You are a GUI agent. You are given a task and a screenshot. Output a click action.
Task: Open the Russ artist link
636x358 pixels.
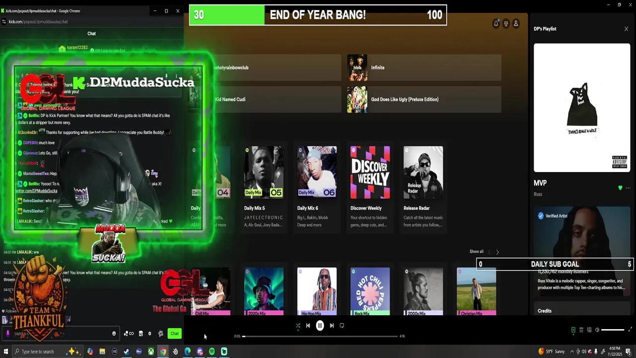point(538,194)
